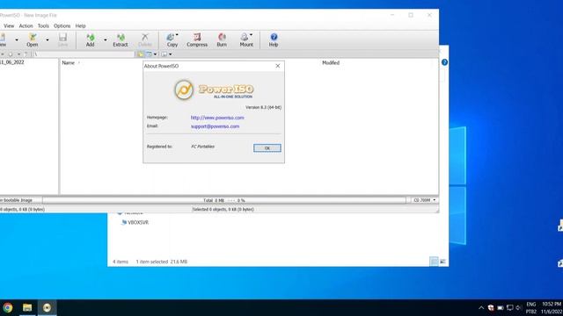Image resolution: width=563 pixels, height=316 pixels.
Task: Click the PowerISO taskbar icon
Action: pos(47,308)
